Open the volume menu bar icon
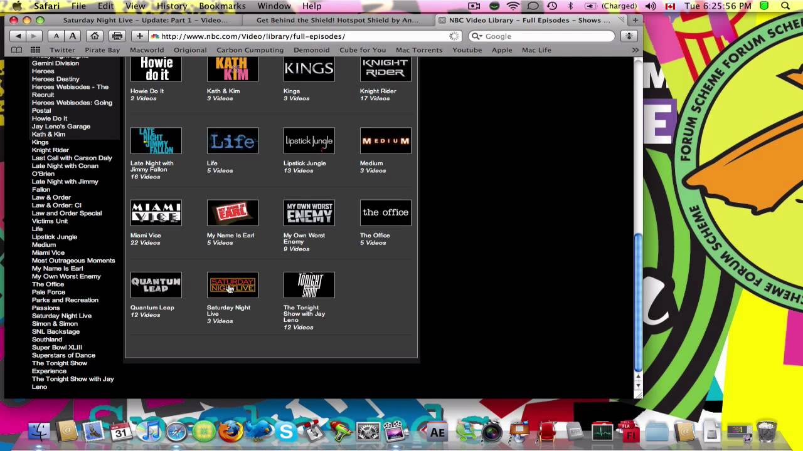803x451 pixels. [651, 6]
